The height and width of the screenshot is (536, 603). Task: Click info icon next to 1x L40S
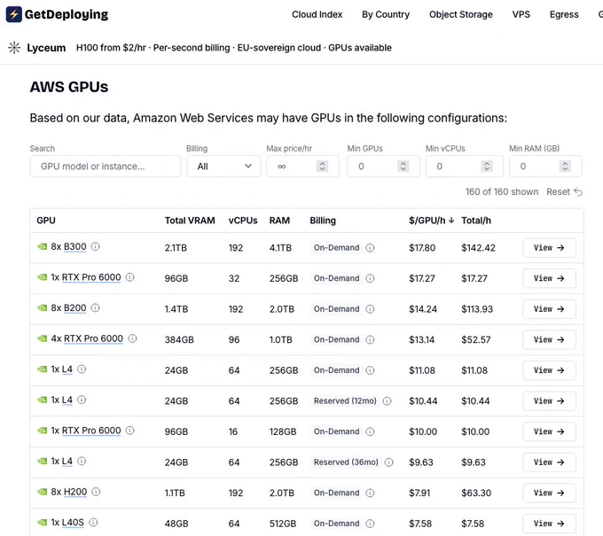(93, 522)
